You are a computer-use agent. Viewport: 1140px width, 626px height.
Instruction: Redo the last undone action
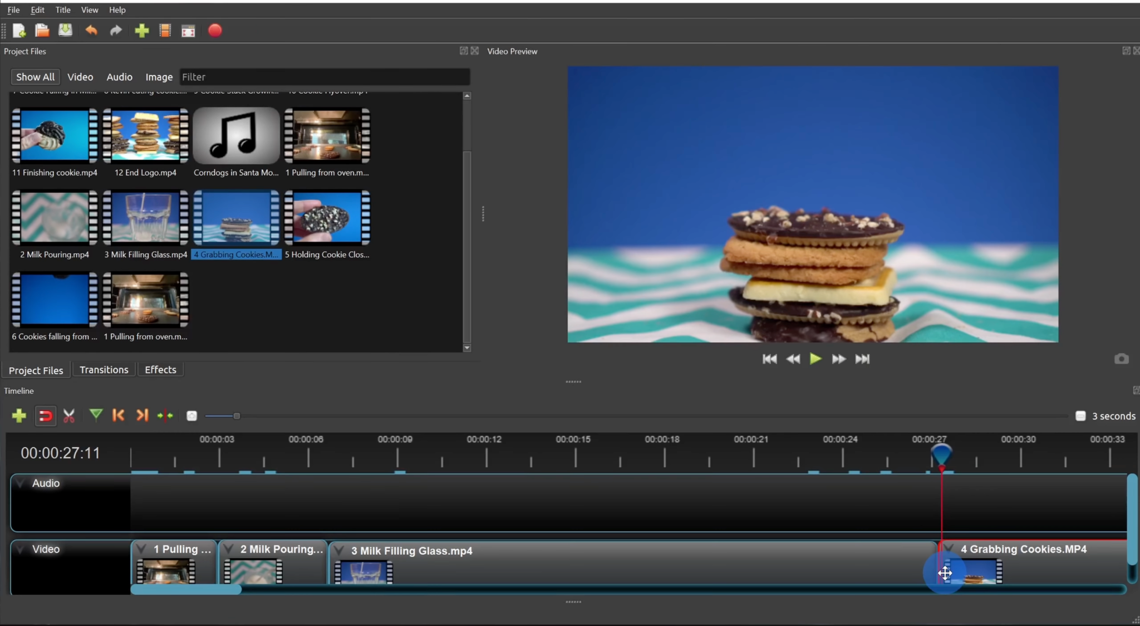[115, 31]
